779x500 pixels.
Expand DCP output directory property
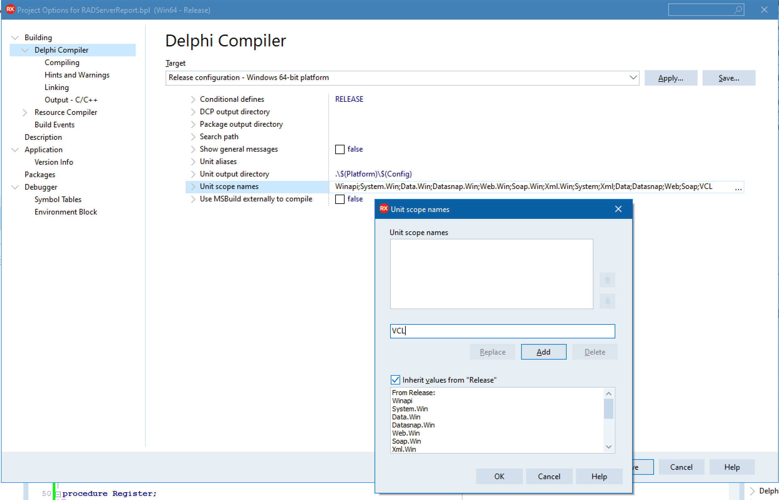(x=193, y=112)
